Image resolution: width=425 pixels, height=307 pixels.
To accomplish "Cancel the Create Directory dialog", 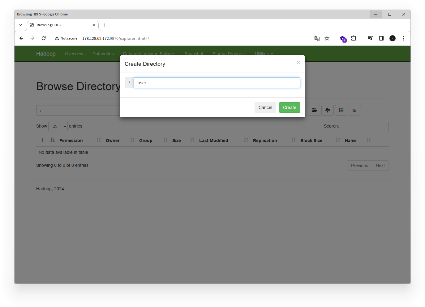I will [265, 107].
